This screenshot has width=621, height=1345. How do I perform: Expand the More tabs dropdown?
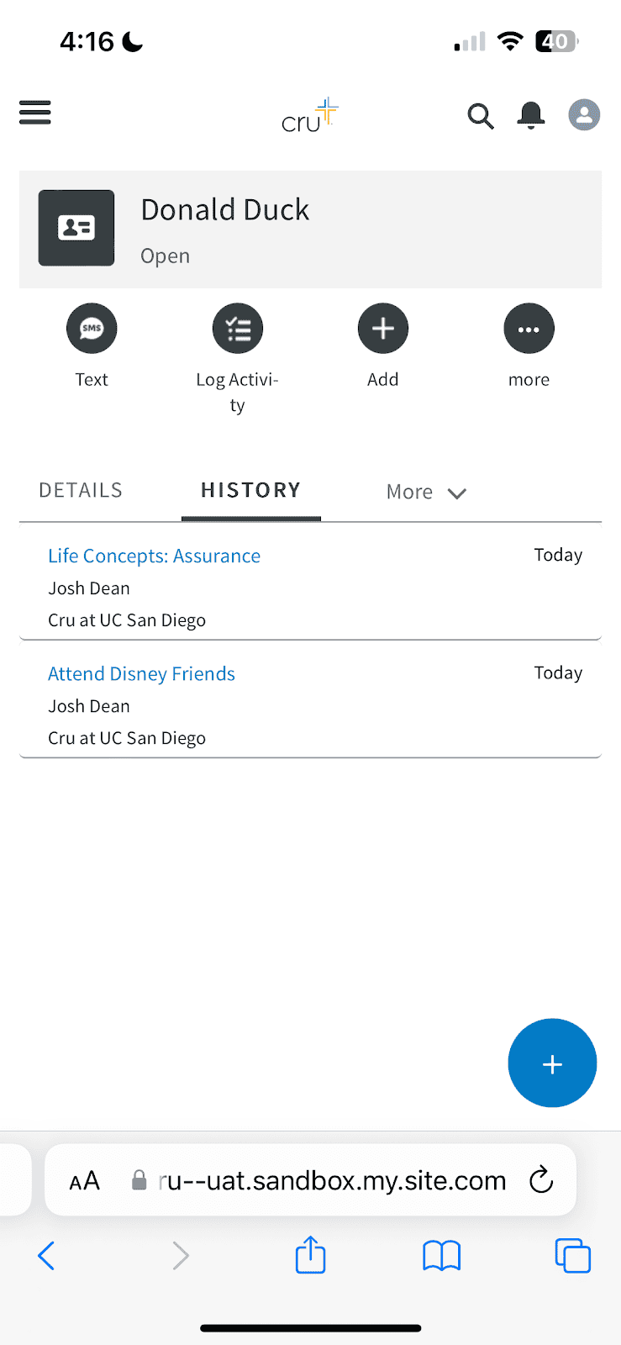[426, 493]
